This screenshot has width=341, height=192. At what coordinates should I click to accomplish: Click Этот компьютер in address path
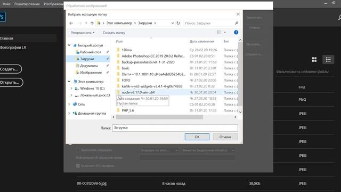point(119,23)
